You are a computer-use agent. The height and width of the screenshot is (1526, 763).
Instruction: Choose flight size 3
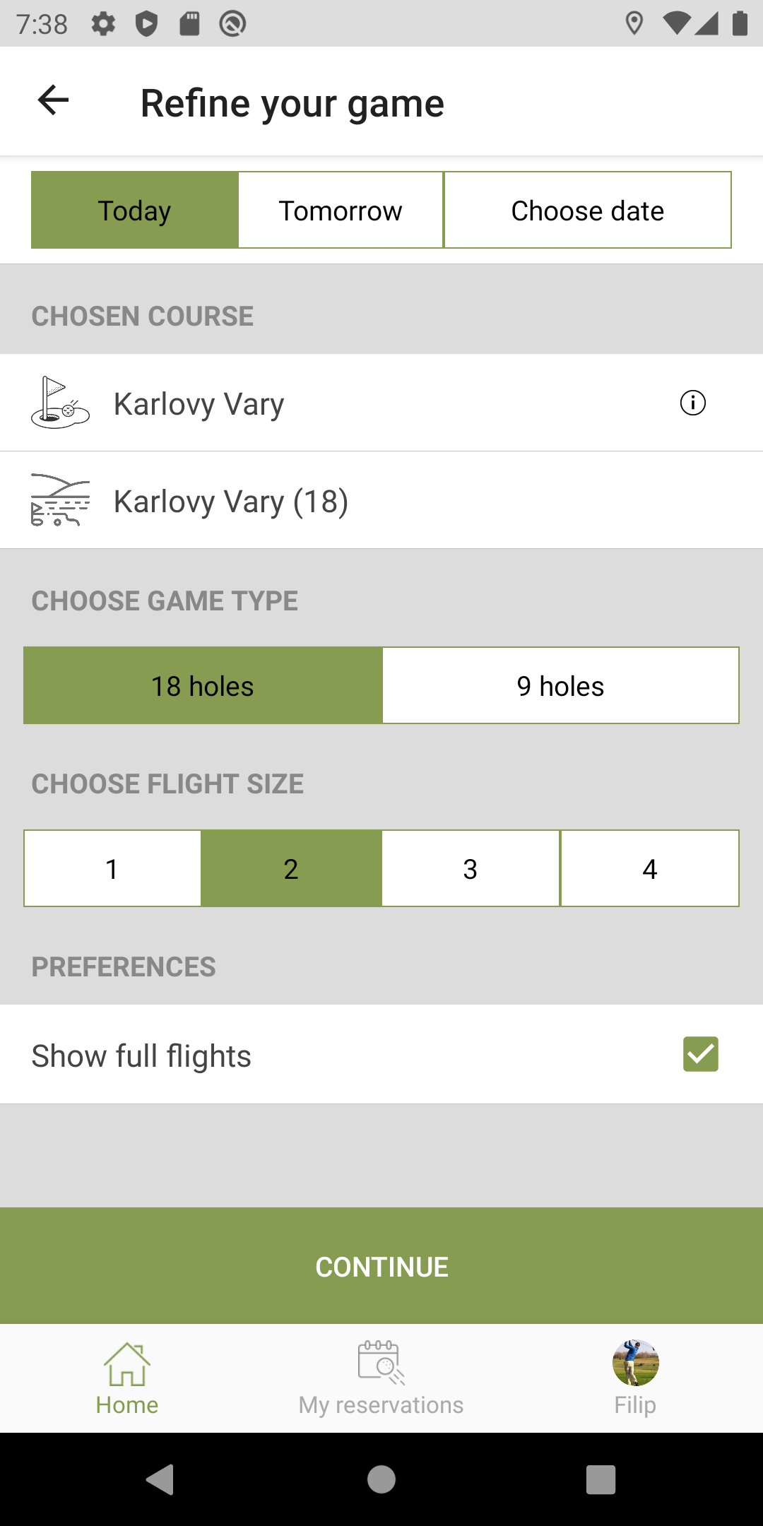tap(471, 868)
